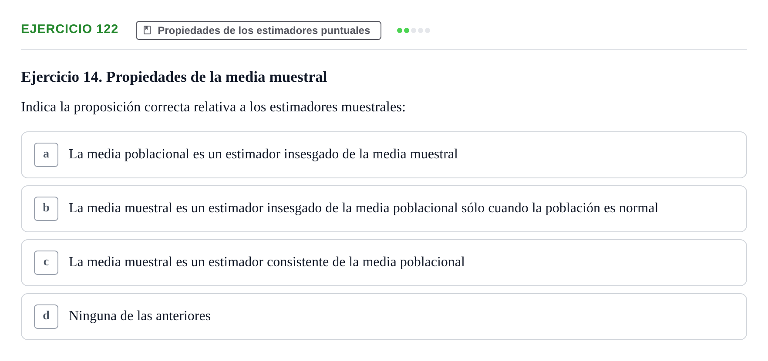Select answer d Ninguna de las anteriores

coord(384,317)
